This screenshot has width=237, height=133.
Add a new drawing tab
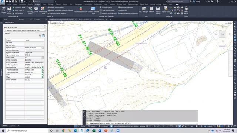tap(110, 20)
